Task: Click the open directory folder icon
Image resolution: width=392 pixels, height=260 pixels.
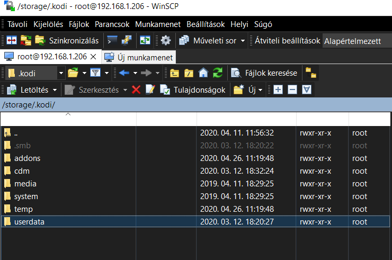Action: tap(73, 73)
